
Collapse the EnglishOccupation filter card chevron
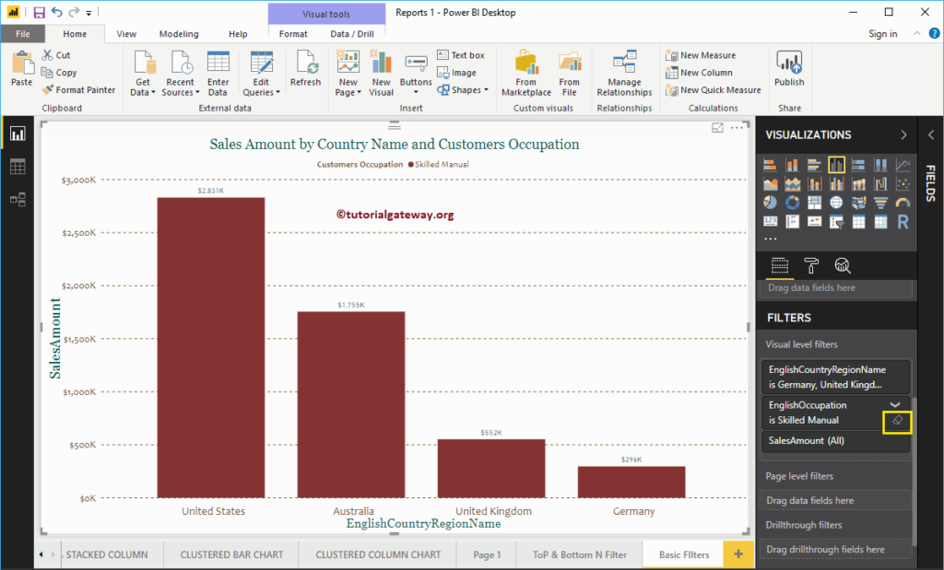coord(895,405)
